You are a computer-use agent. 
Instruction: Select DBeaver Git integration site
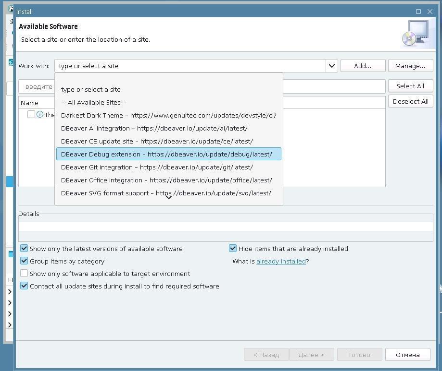[157, 167]
